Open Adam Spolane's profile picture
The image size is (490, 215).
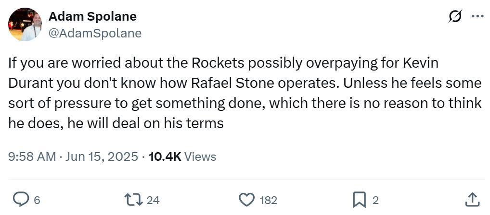point(25,24)
